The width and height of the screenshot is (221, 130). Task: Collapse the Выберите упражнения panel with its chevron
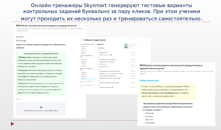tap(135, 40)
